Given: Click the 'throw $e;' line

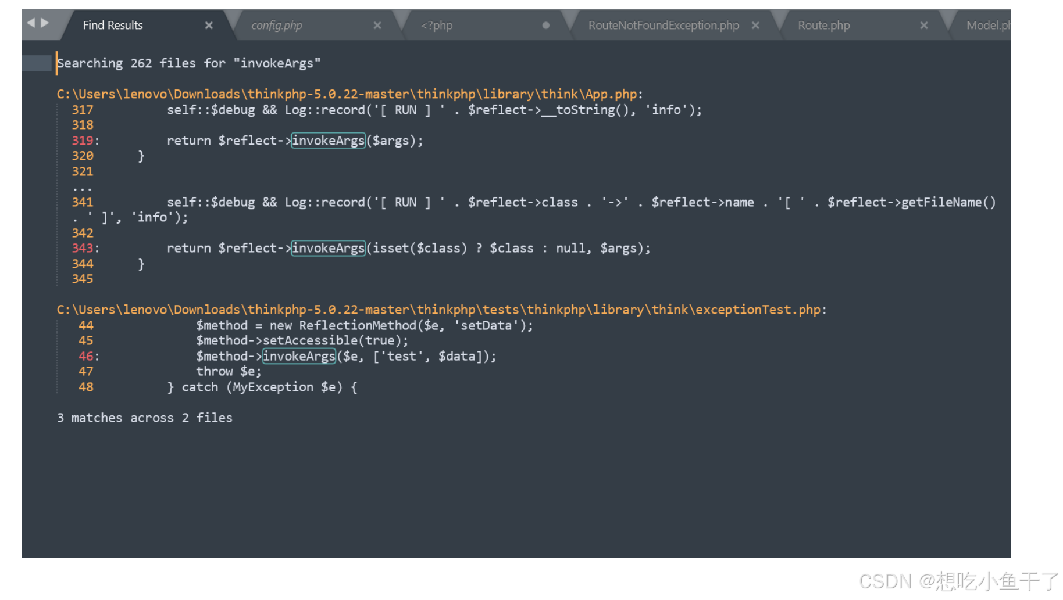Looking at the screenshot, I should click(x=229, y=371).
